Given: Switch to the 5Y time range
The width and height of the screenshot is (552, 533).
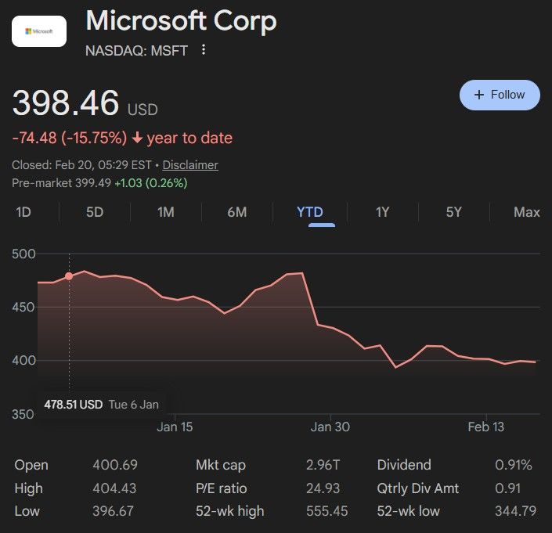Looking at the screenshot, I should click(x=453, y=212).
